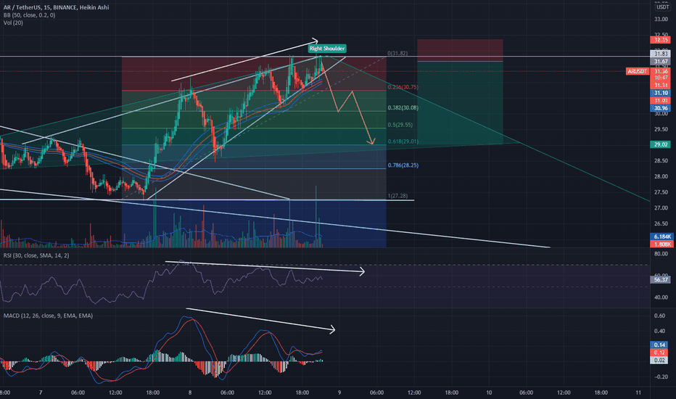Click the -0.20 MACD scale tick
676x399 pixels.
pos(660,377)
